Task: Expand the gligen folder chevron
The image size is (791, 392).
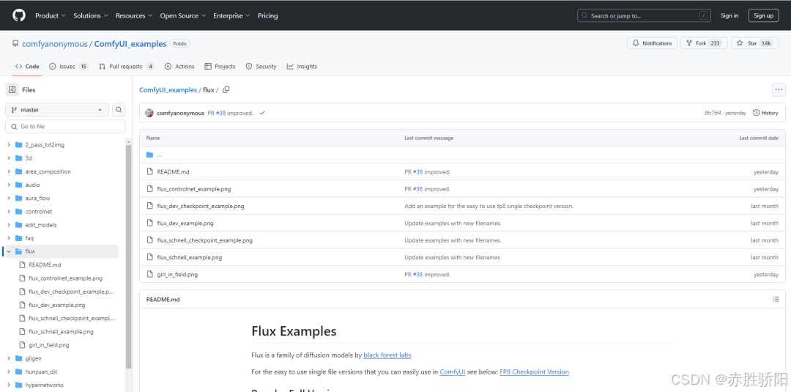Action: click(x=9, y=358)
